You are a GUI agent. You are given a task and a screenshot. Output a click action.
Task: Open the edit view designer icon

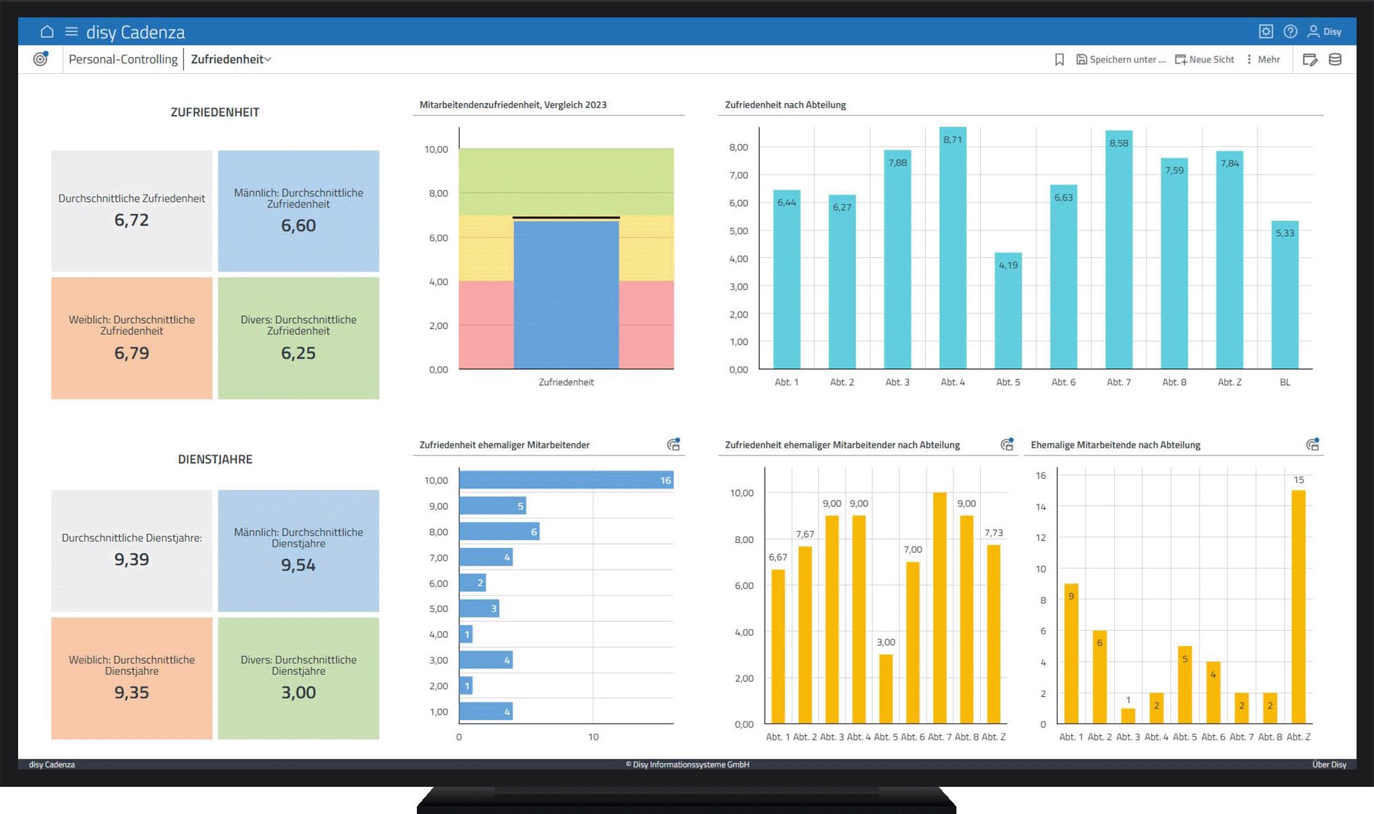pyautogui.click(x=1310, y=60)
